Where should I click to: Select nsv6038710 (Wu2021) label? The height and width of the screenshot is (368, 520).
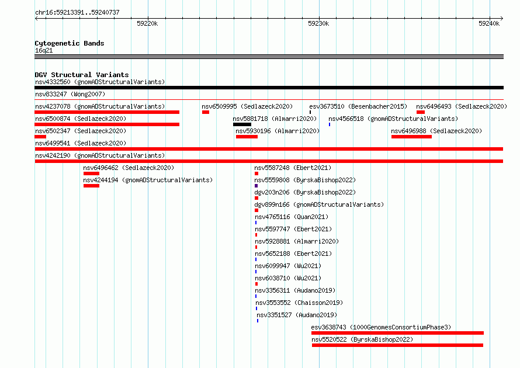288,278
